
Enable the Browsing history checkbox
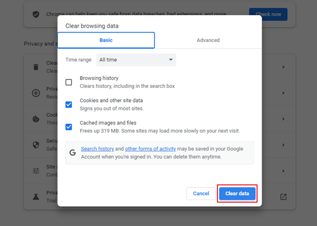tap(69, 82)
